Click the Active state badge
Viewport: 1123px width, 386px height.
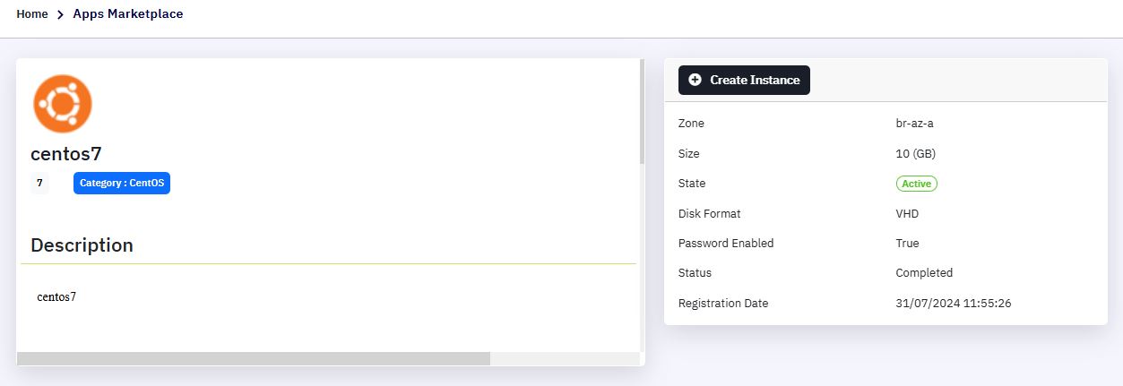(x=916, y=184)
